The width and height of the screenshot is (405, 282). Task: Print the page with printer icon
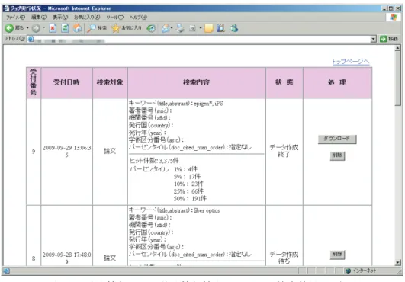(180, 28)
